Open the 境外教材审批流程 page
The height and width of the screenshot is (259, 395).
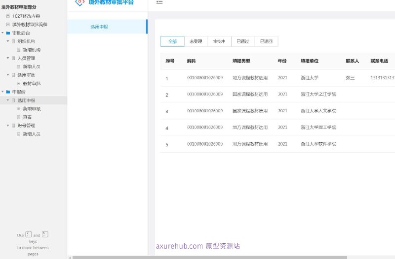coord(30,24)
